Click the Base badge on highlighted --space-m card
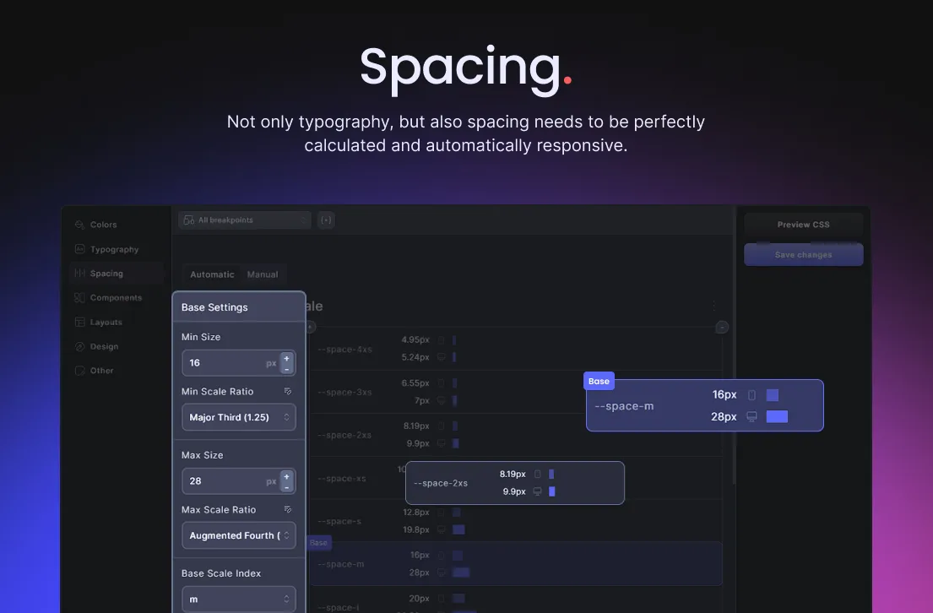This screenshot has width=933, height=613. [599, 381]
